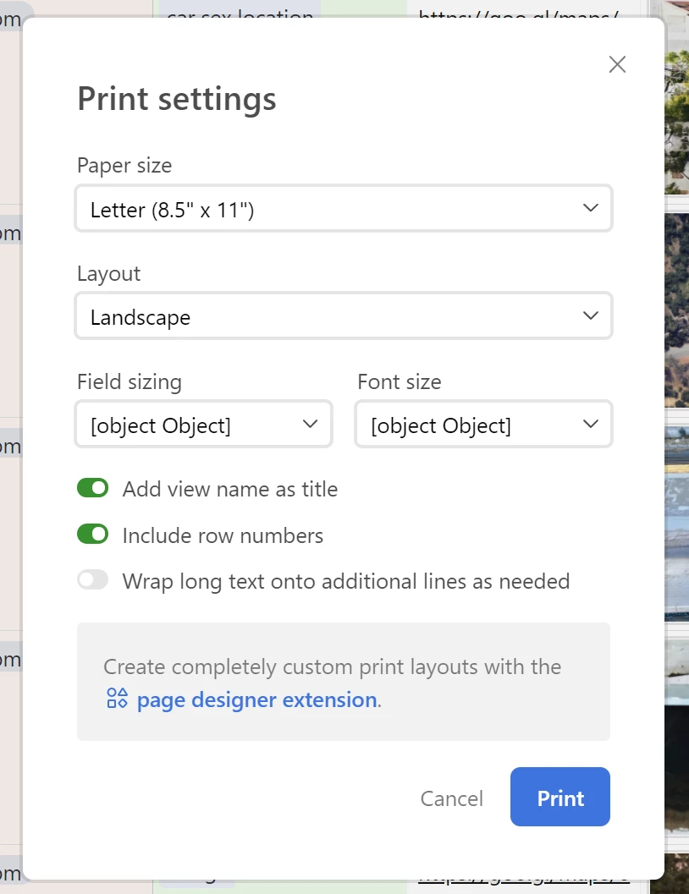The width and height of the screenshot is (689, 894).
Task: Click the Wrap long text label text
Action: tap(345, 581)
